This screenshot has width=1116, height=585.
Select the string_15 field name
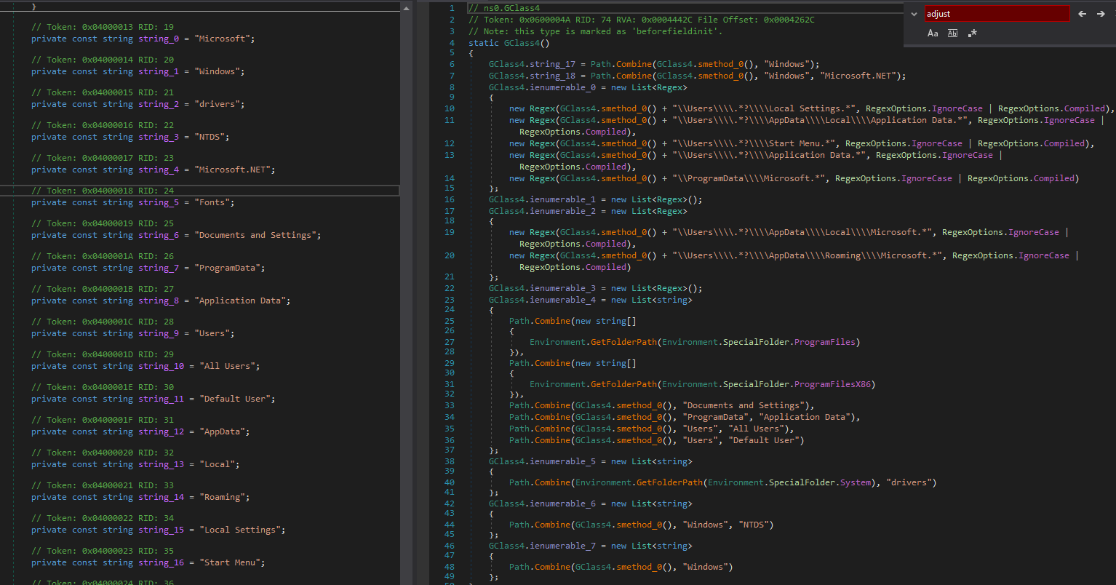tap(161, 530)
